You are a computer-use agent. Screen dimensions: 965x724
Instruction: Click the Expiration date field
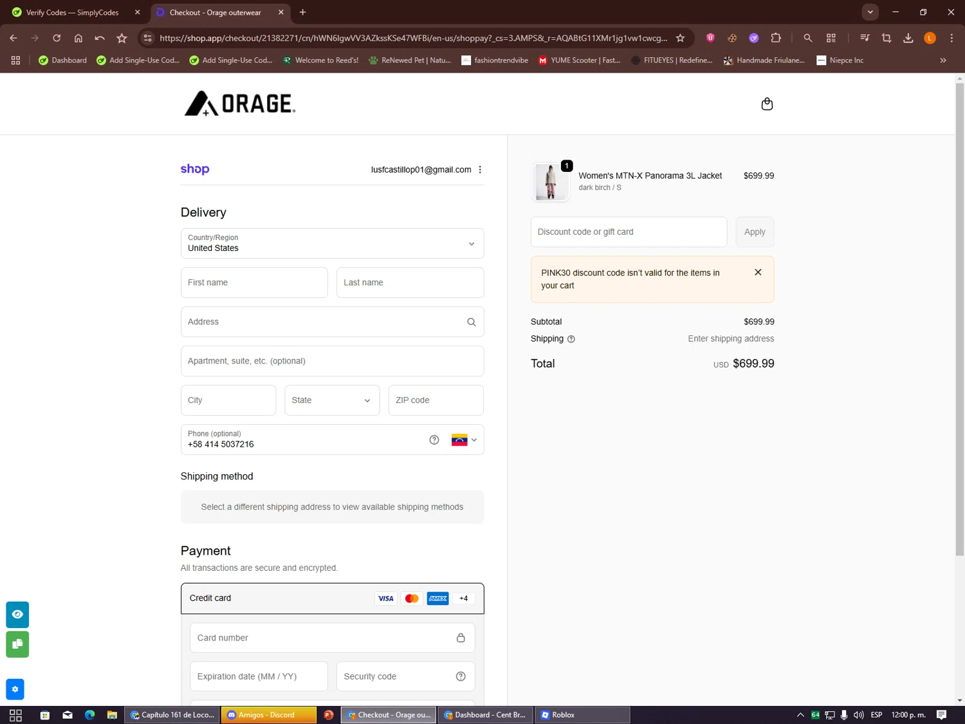259,676
